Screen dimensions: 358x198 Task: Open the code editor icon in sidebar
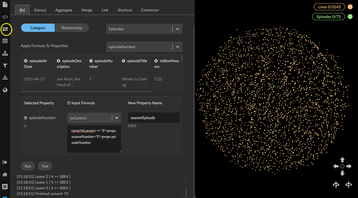[5, 17]
